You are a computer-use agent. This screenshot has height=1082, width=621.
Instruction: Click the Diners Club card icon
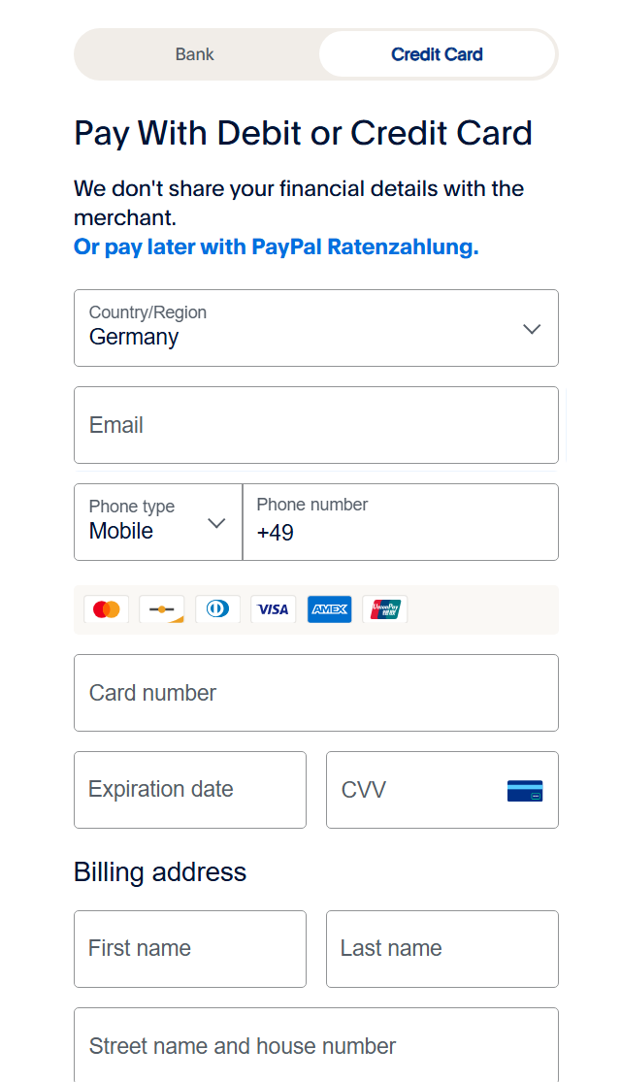[217, 609]
